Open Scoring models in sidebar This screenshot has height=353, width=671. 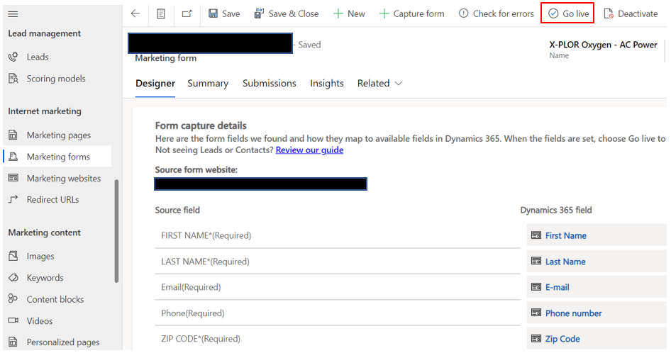[55, 79]
